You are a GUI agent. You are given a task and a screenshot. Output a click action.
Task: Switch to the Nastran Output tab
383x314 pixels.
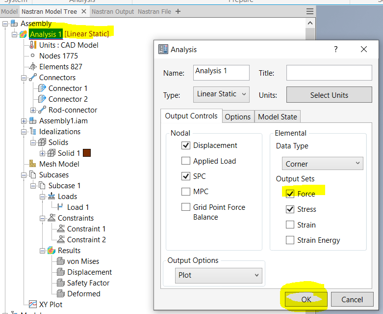[113, 11]
